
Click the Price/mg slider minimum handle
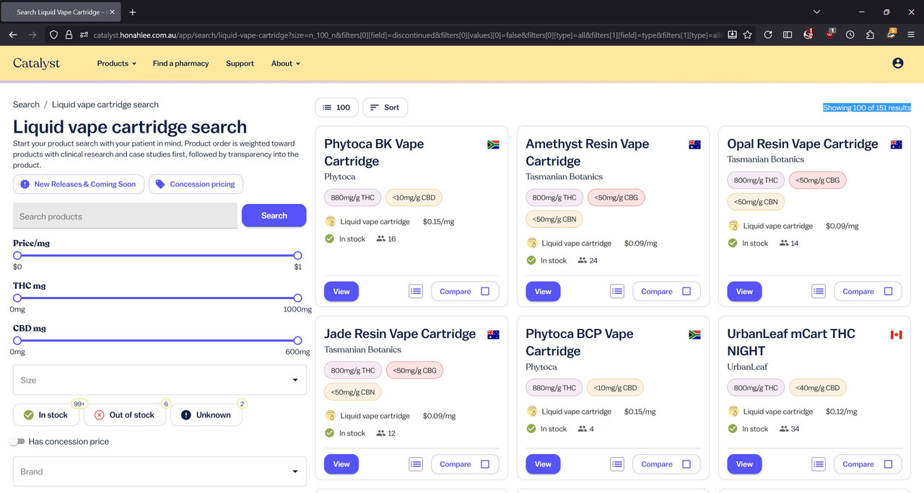pyautogui.click(x=17, y=255)
